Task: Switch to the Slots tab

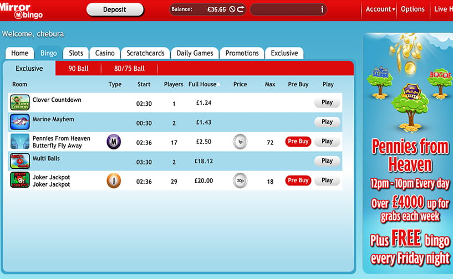Action: (x=76, y=53)
